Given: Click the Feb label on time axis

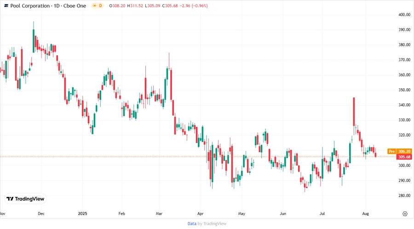Looking at the screenshot, I should point(121,213).
